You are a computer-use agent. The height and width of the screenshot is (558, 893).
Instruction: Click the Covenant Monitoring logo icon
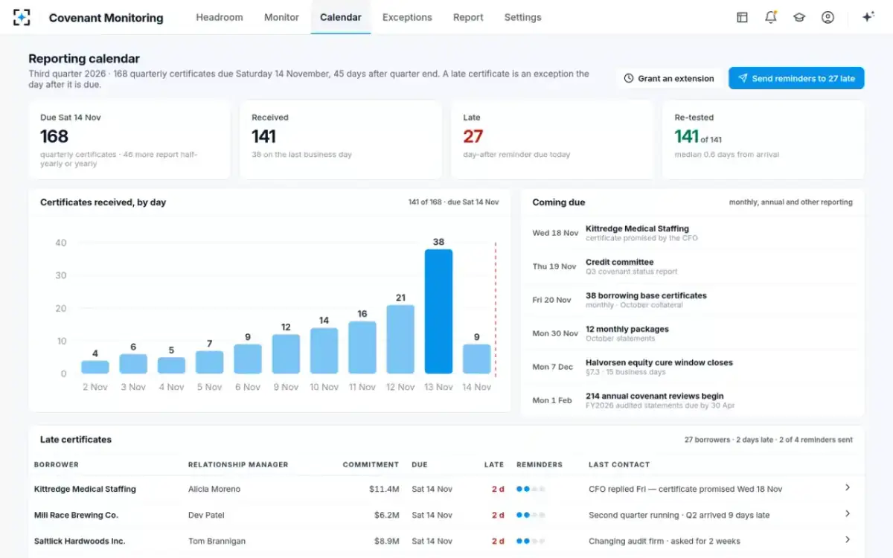pyautogui.click(x=22, y=17)
